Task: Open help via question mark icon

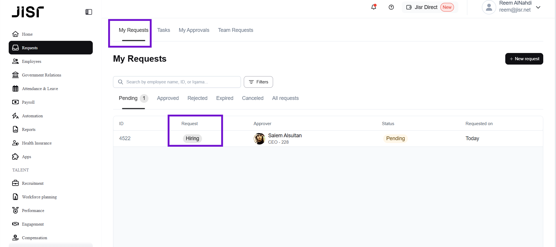Action: [391, 7]
